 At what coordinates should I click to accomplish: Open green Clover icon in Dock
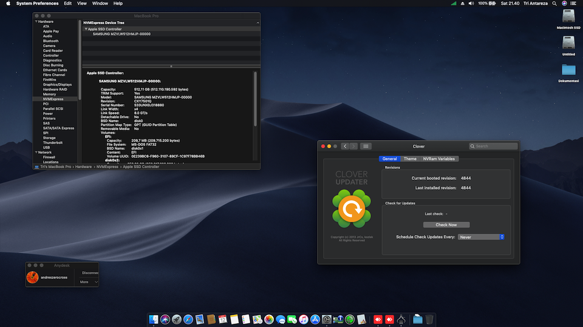coord(350,319)
